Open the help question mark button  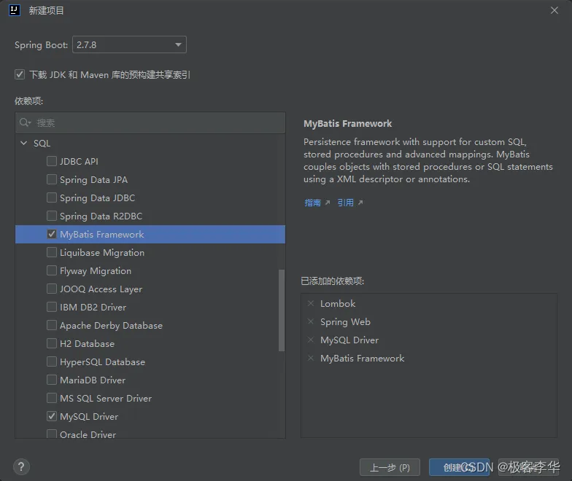click(x=22, y=466)
